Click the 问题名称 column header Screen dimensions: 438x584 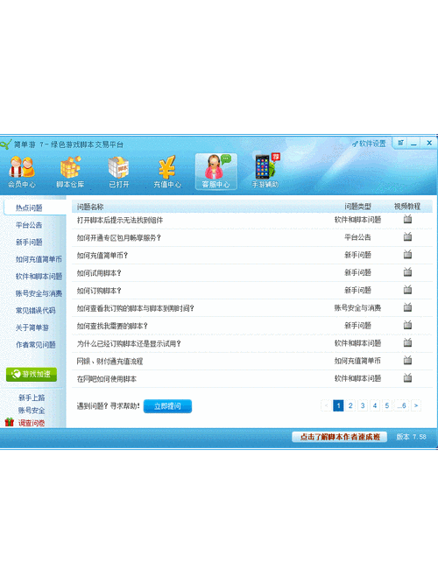[x=90, y=207]
